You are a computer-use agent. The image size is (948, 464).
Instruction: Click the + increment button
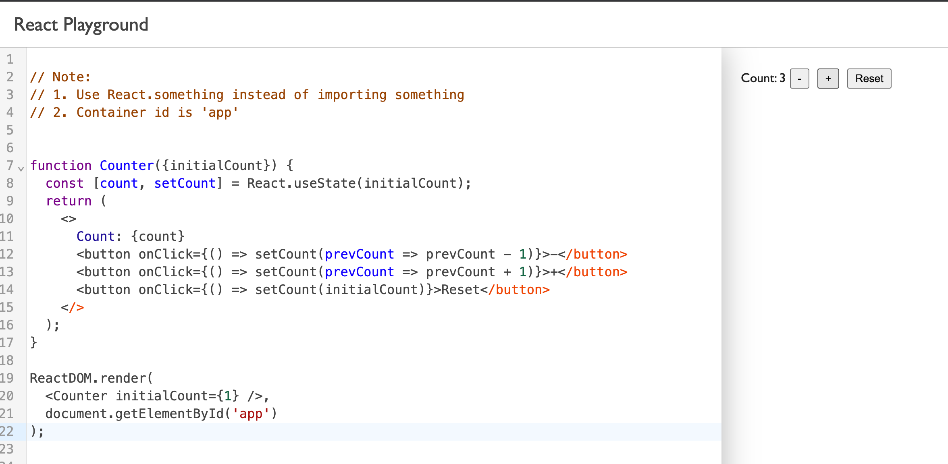[x=827, y=78]
